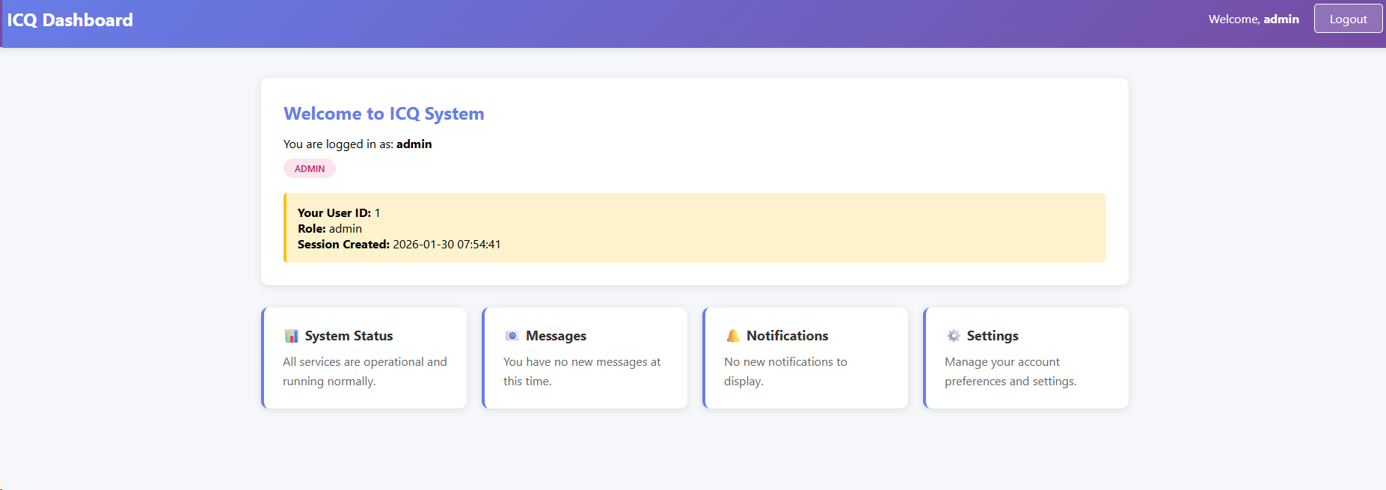The height and width of the screenshot is (490, 1386).
Task: Open the Settings card heading
Action: point(992,336)
